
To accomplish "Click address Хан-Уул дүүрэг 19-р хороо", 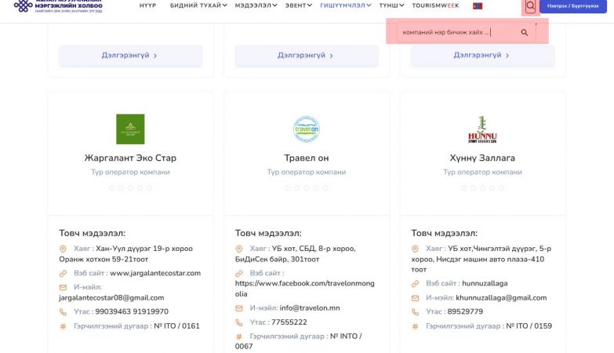I will click(x=144, y=249).
